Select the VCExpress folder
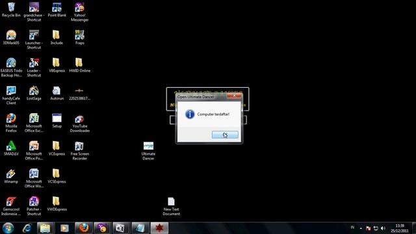This screenshot has width=416, height=234. (57, 148)
